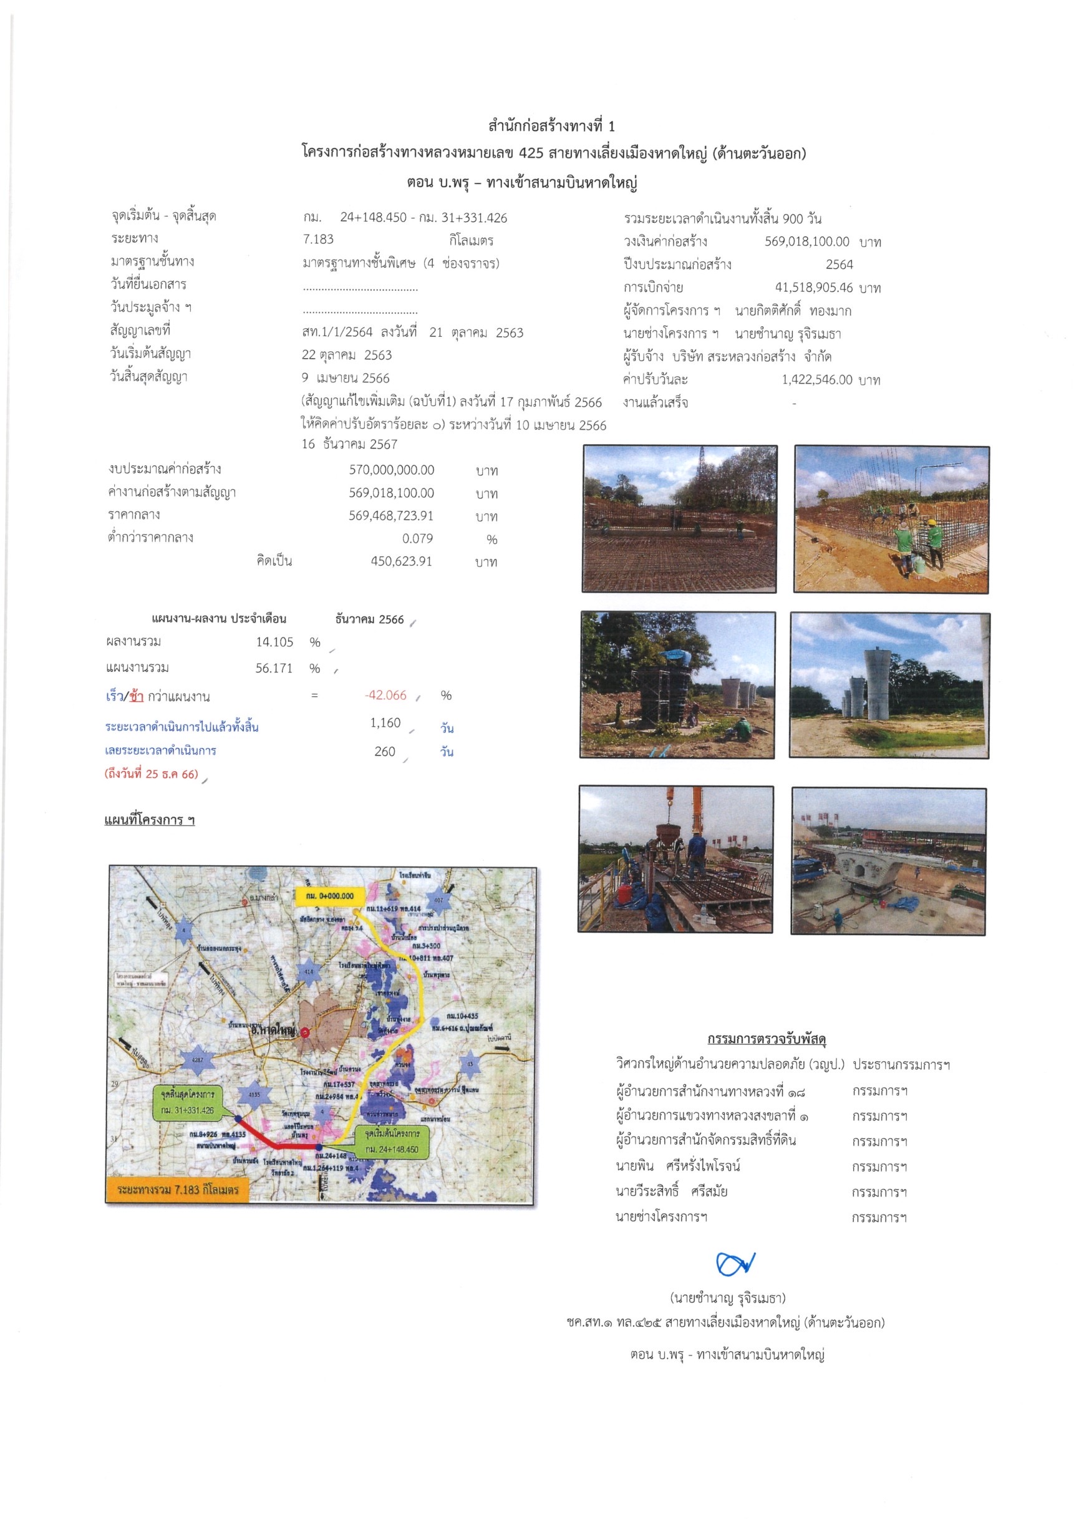
Task: Click the yellow map label 'กม. 0+000.000'
Action: pyautogui.click(x=329, y=896)
